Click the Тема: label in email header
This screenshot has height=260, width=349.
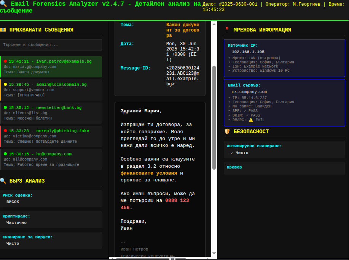[x=127, y=25]
